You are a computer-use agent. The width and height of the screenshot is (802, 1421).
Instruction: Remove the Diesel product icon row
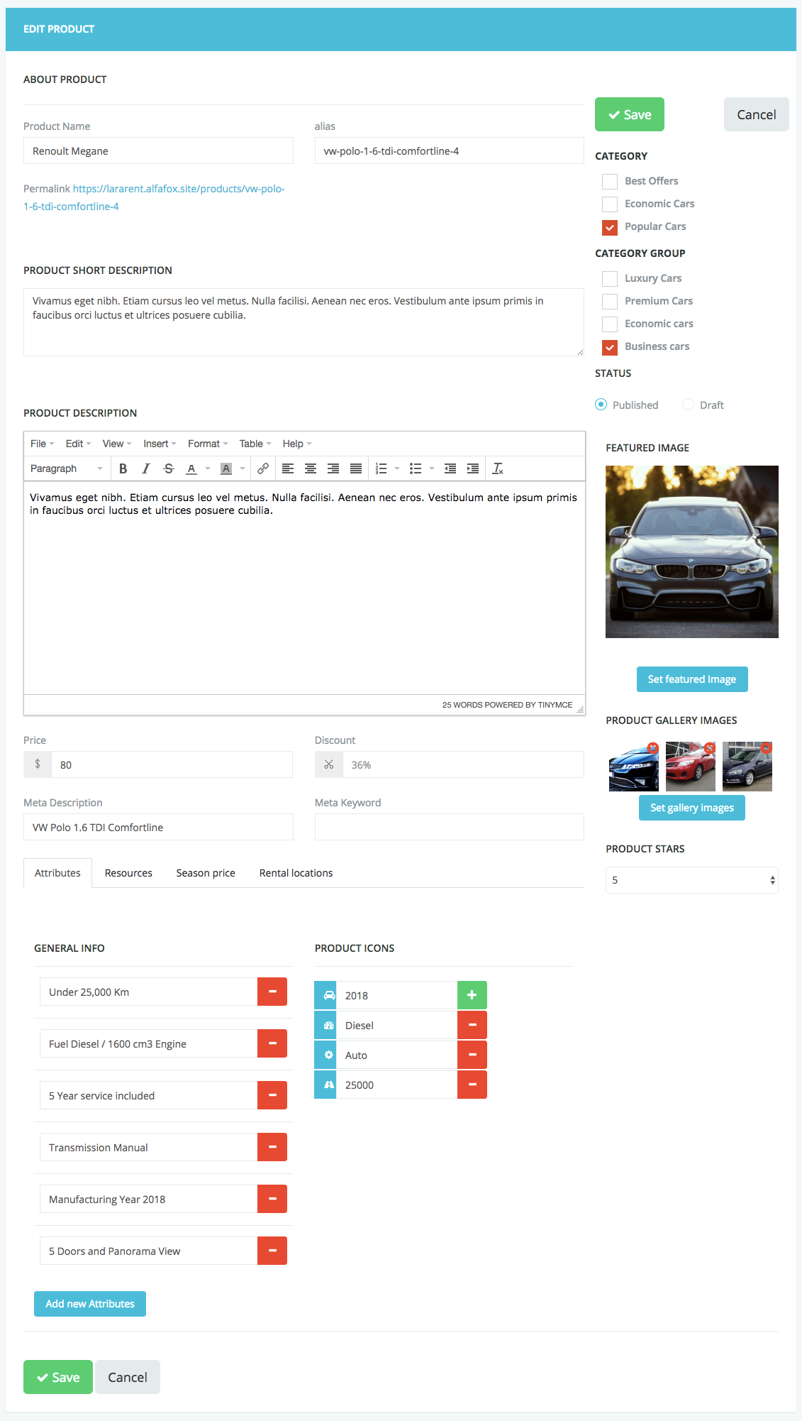[472, 1025]
